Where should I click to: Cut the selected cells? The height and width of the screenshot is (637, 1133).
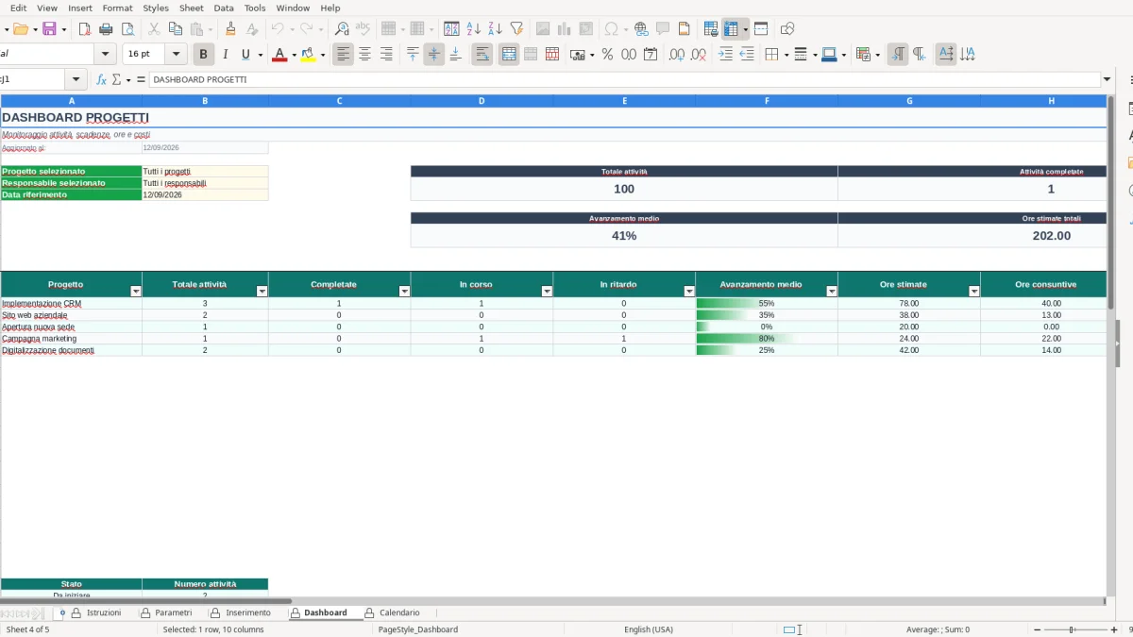tap(154, 29)
